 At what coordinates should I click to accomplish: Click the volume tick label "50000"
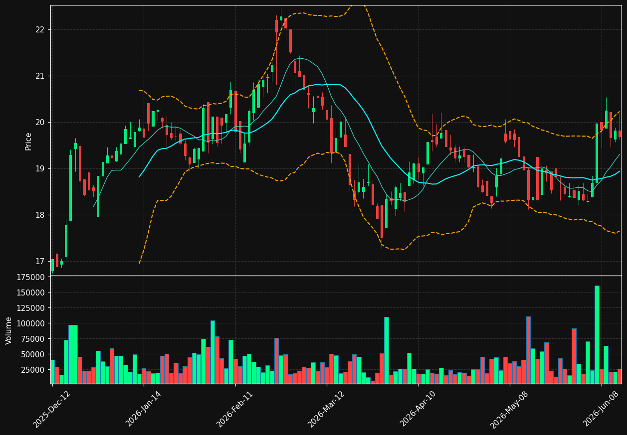(x=33, y=354)
